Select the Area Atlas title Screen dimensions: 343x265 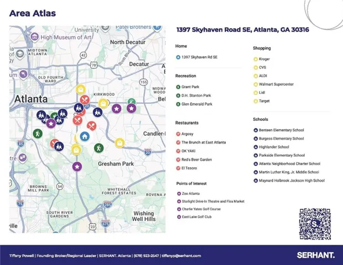[x=33, y=13]
